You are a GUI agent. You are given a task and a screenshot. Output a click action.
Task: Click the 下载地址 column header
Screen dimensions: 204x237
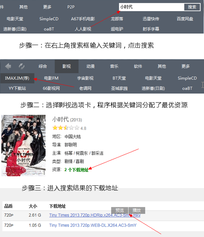click(x=57, y=206)
